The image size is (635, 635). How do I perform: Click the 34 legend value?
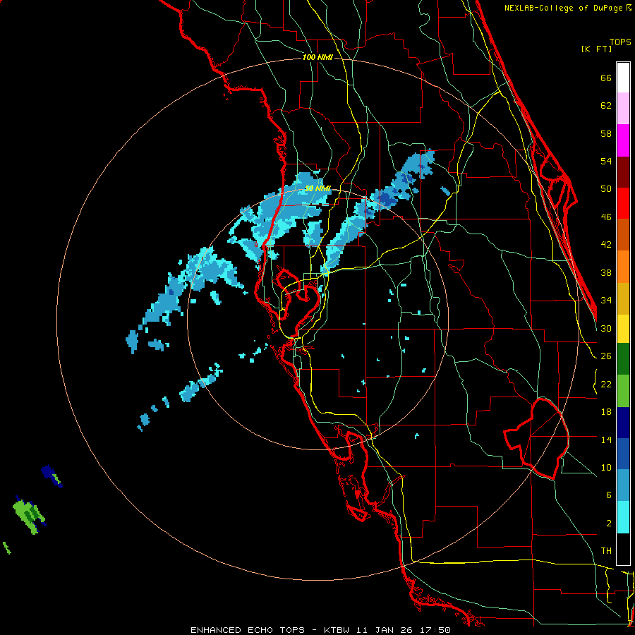pos(606,300)
